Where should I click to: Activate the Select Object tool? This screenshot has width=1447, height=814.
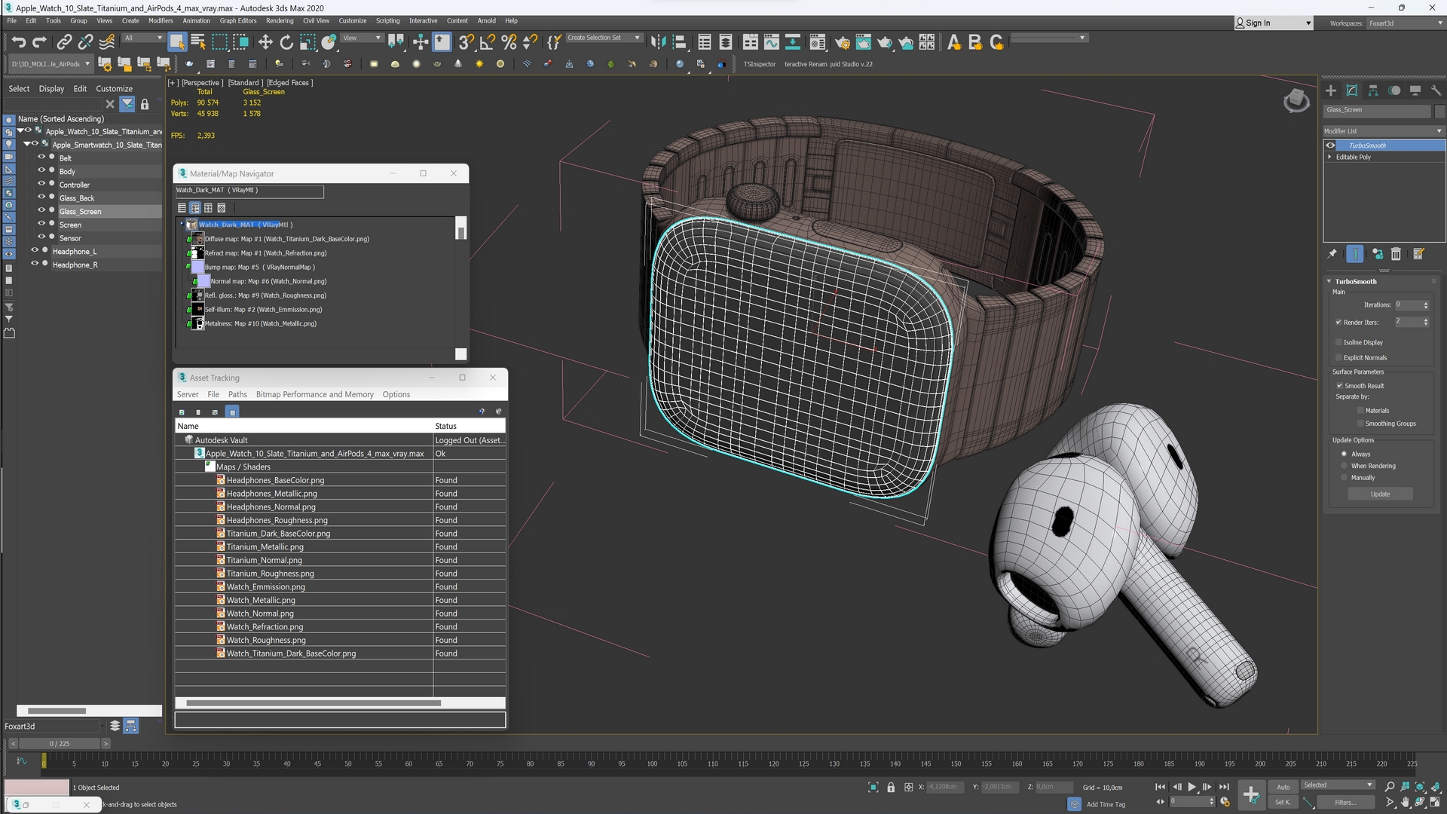(177, 42)
